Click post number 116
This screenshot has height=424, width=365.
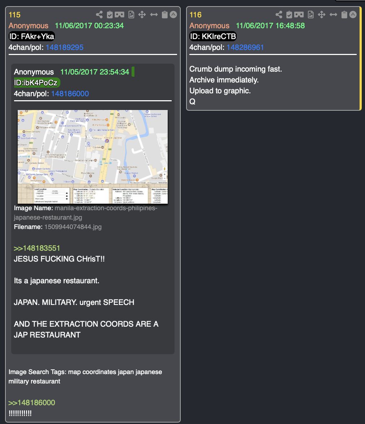(x=196, y=14)
